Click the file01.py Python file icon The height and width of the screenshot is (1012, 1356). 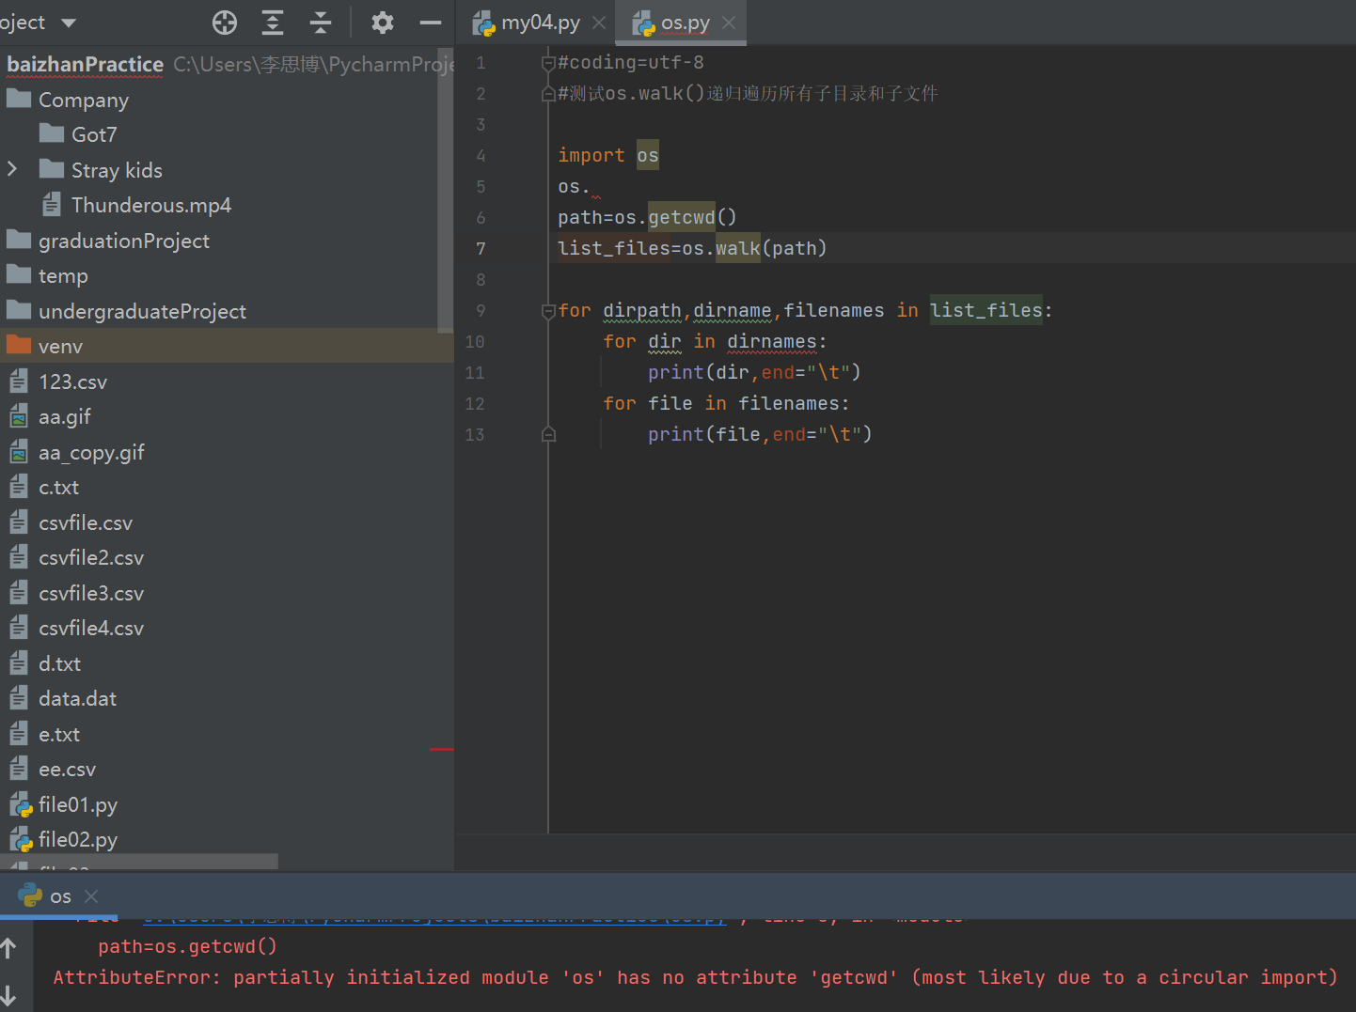click(20, 805)
